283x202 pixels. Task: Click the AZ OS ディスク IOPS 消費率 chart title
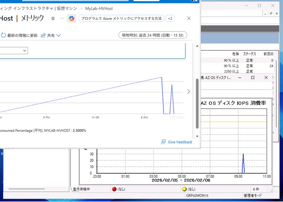click(x=233, y=103)
